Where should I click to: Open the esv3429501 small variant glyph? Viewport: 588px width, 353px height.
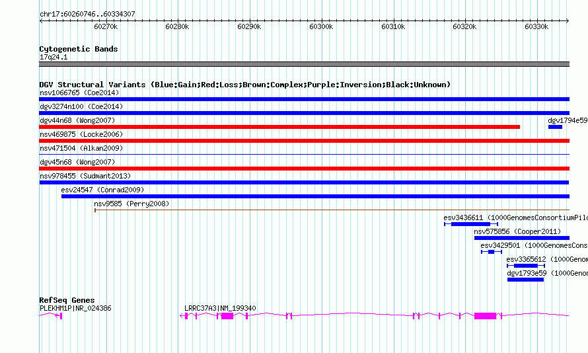click(x=492, y=252)
